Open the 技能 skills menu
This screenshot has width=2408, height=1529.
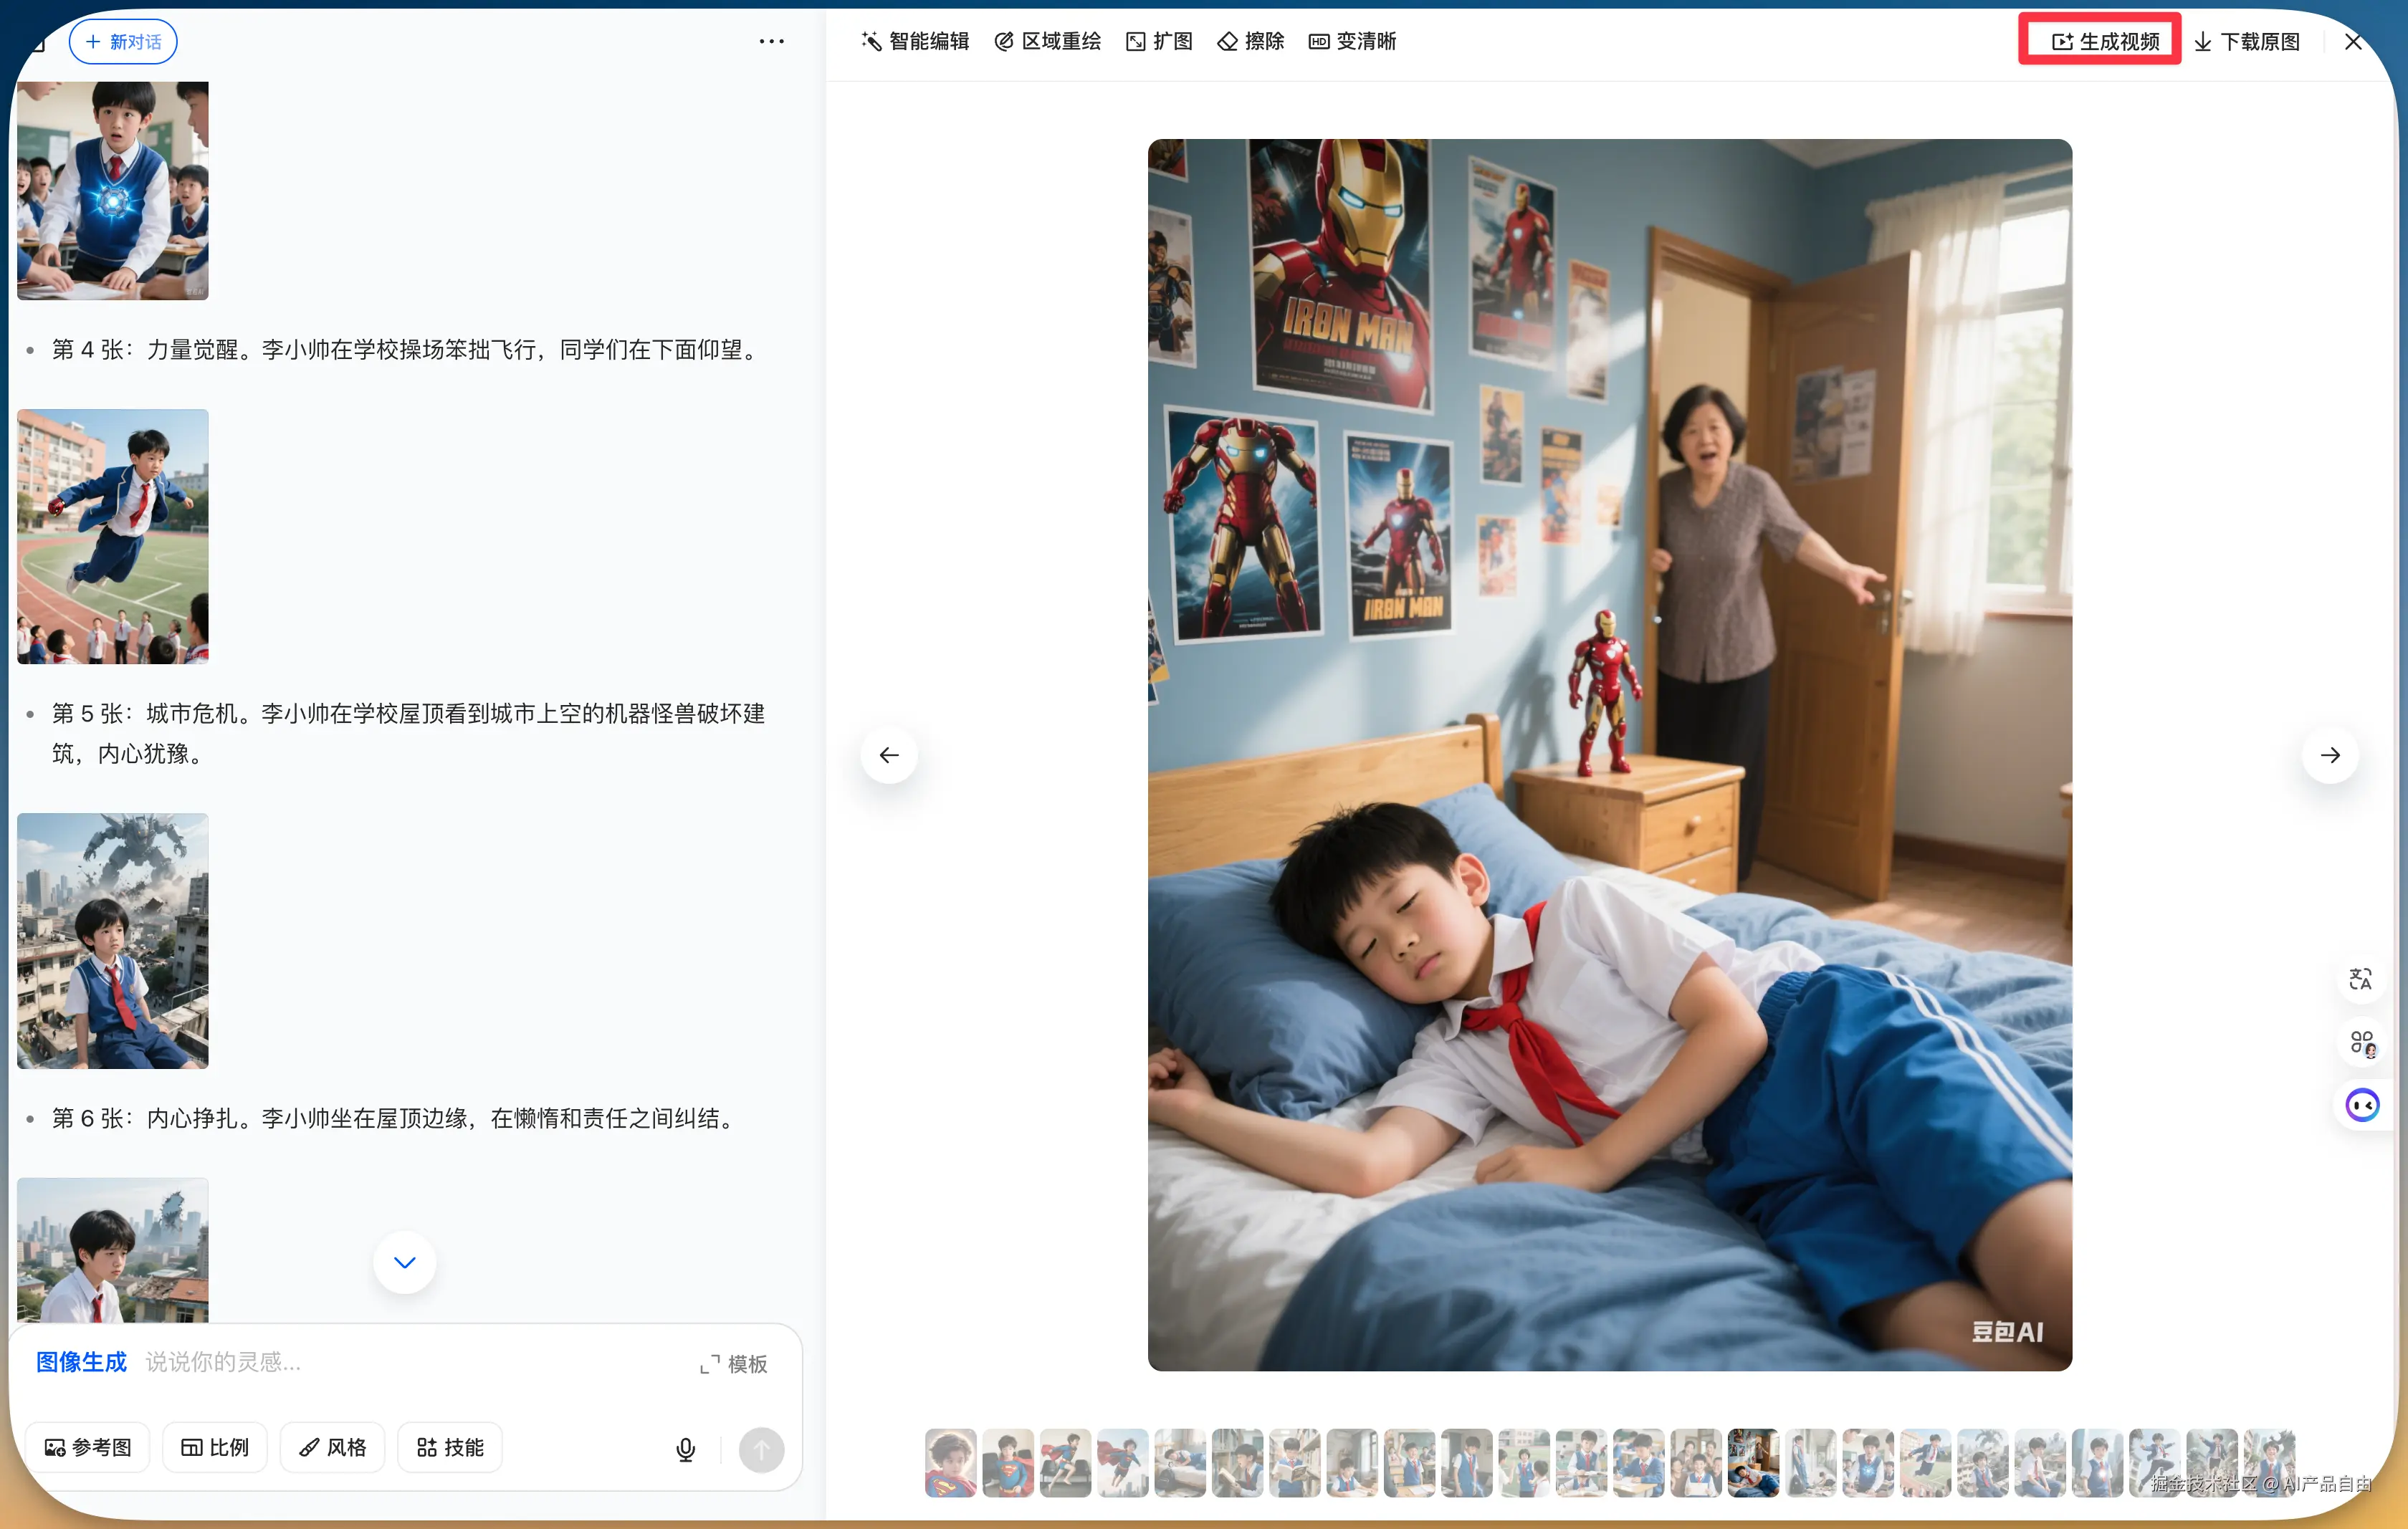coord(450,1447)
